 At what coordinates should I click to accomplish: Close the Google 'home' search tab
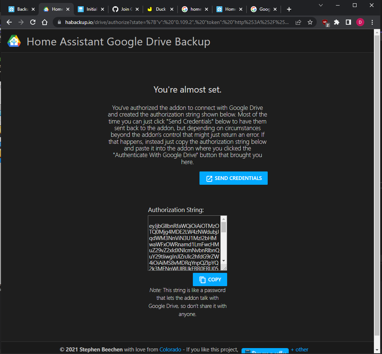click(206, 9)
